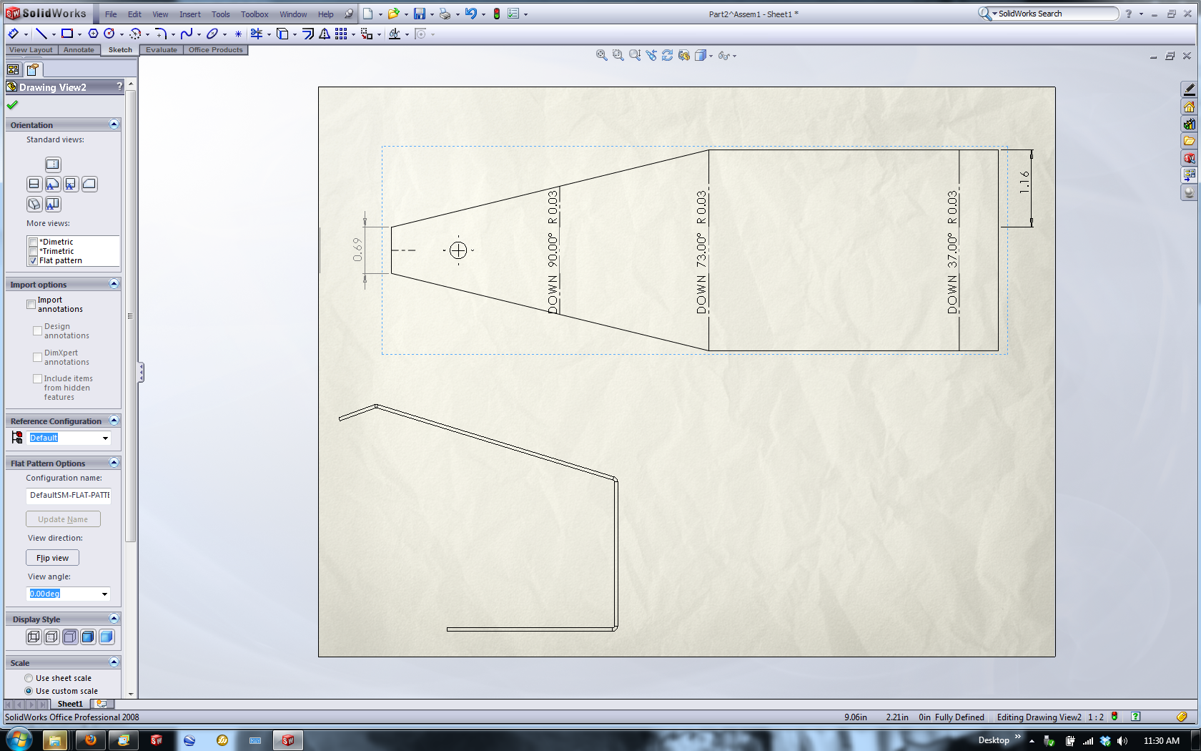Screen dimensions: 1201x751
Task: Select the Corner Rectangle sketch tool
Action: (x=67, y=34)
